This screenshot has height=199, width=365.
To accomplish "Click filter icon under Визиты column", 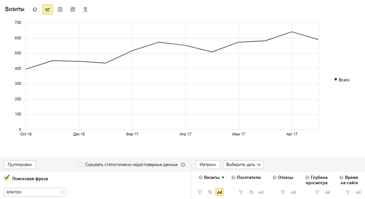I will coord(200,192).
